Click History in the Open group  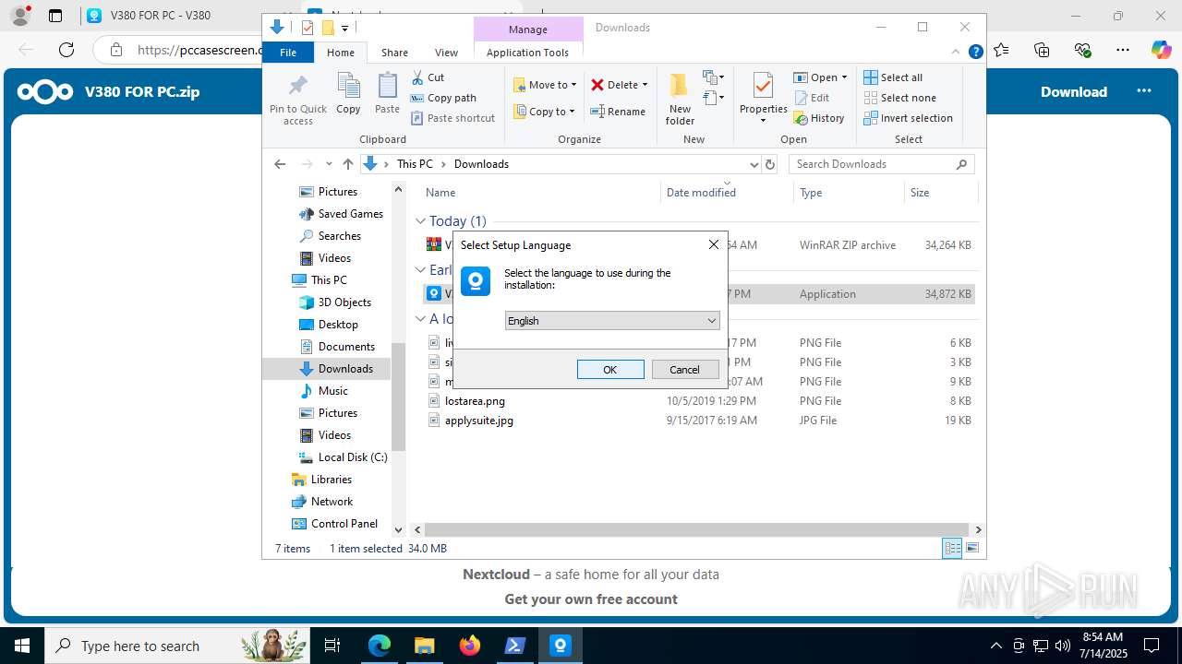point(818,118)
